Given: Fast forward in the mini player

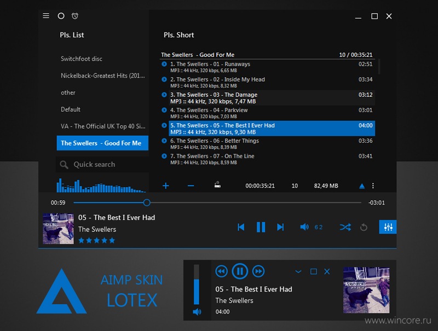Looking at the screenshot, I should (258, 271).
